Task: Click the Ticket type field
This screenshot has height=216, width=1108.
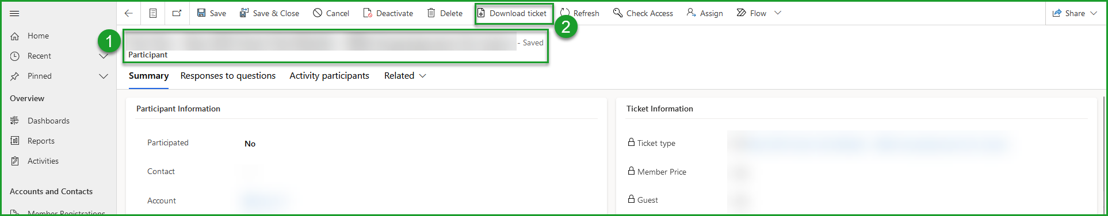Action: coord(869,143)
